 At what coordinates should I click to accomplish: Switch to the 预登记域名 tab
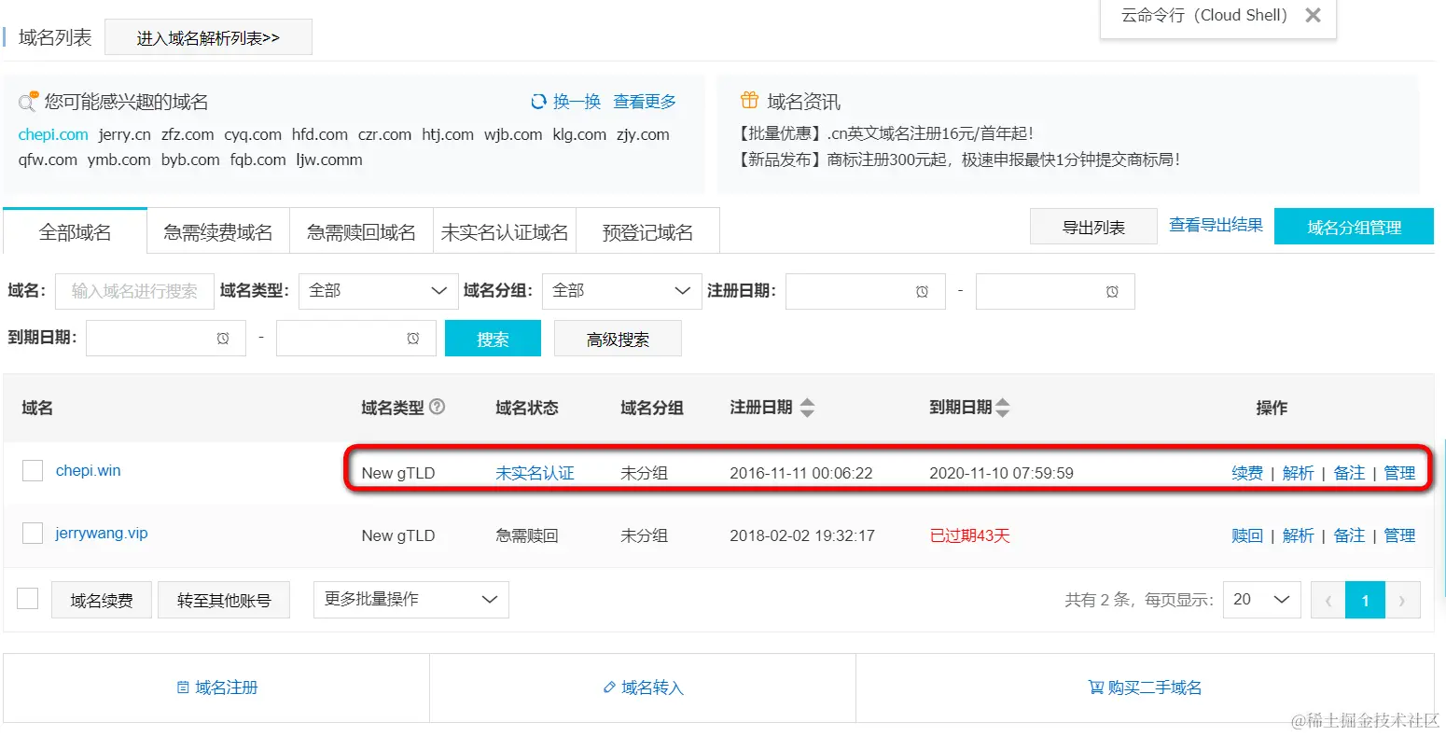[x=648, y=231]
